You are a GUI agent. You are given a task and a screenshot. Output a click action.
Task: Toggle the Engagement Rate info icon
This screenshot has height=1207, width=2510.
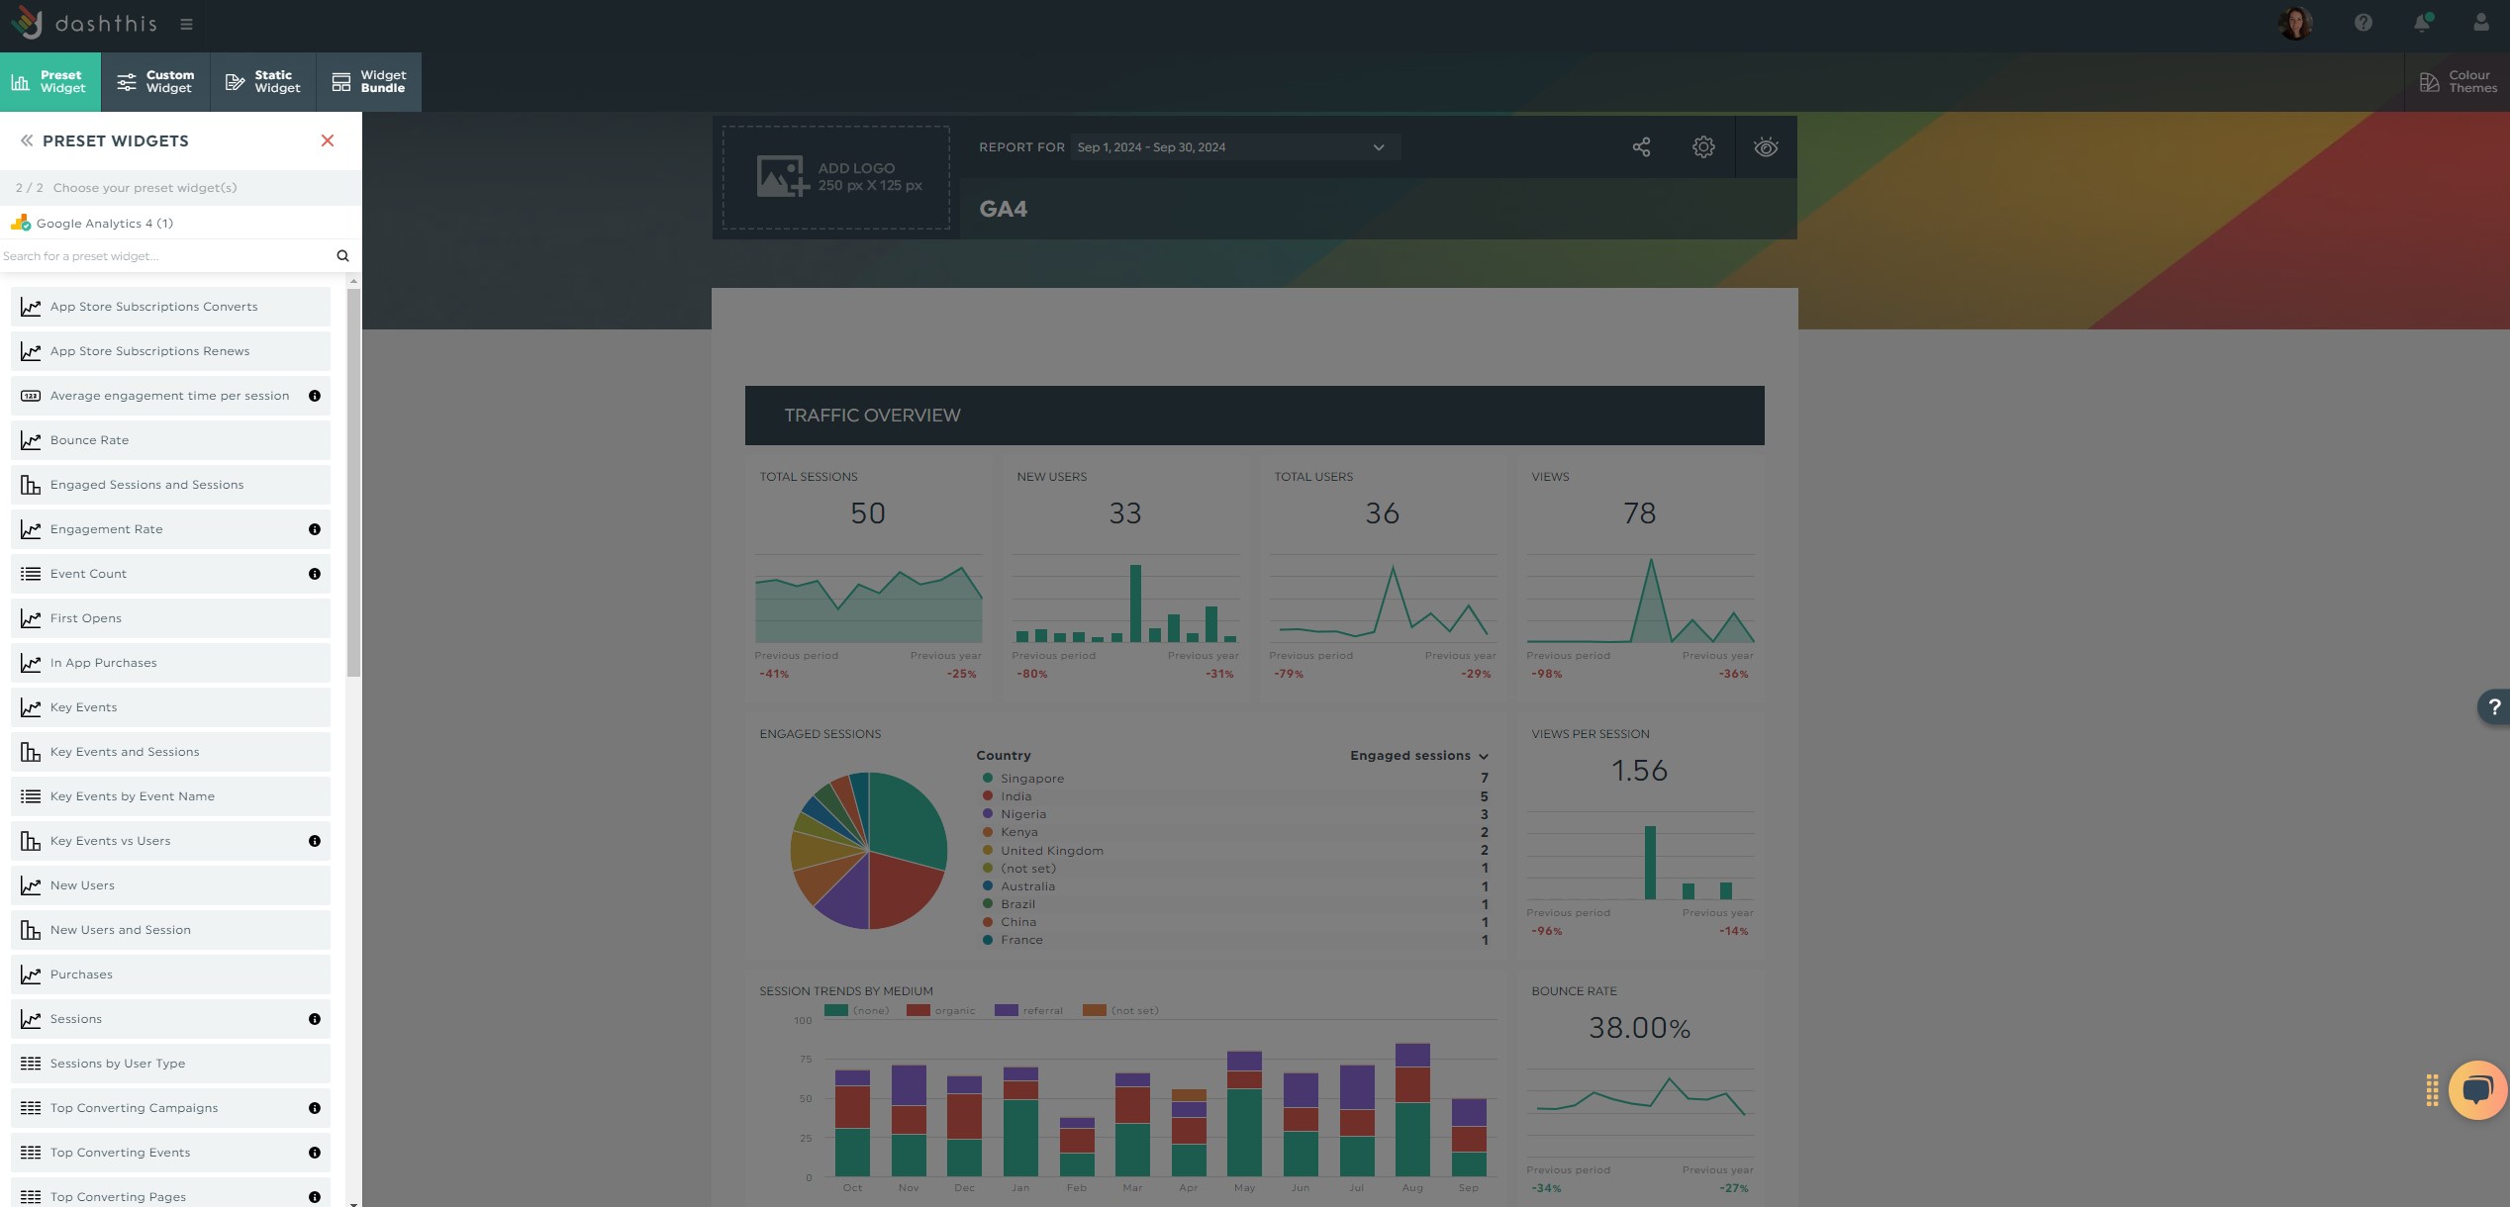[314, 528]
